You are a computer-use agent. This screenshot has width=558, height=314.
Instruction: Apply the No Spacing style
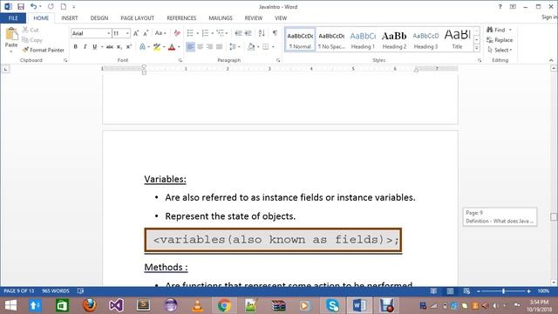pos(331,39)
